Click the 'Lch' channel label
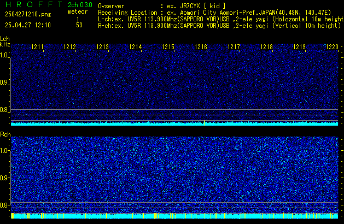Viewport: 344px width, 224px height. point(5,39)
